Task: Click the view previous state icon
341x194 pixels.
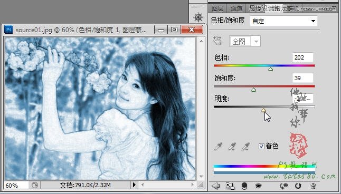Action: pyautogui.click(x=284, y=186)
